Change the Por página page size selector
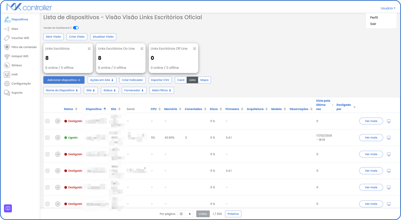Screen dimensions: 401x220 click(x=185, y=214)
